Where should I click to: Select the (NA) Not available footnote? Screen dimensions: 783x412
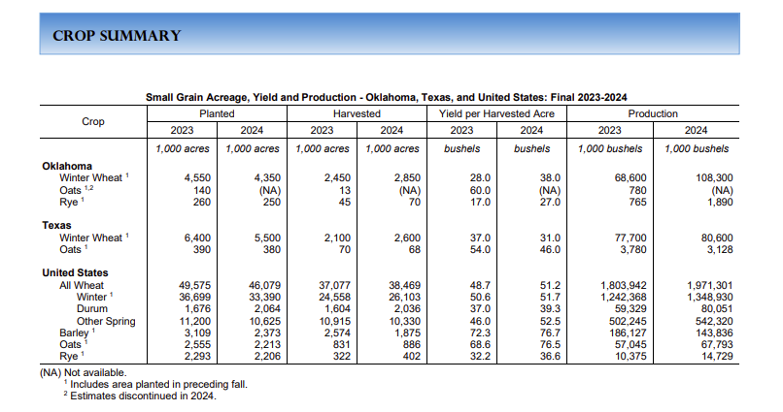click(x=83, y=372)
